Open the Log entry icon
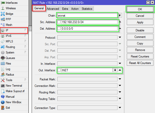The width and height of the screenshot is (155, 113). 3,69
